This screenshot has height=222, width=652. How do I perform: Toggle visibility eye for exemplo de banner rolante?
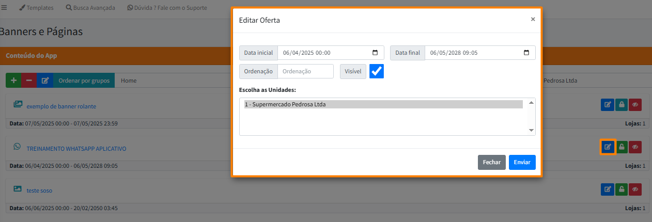point(635,105)
